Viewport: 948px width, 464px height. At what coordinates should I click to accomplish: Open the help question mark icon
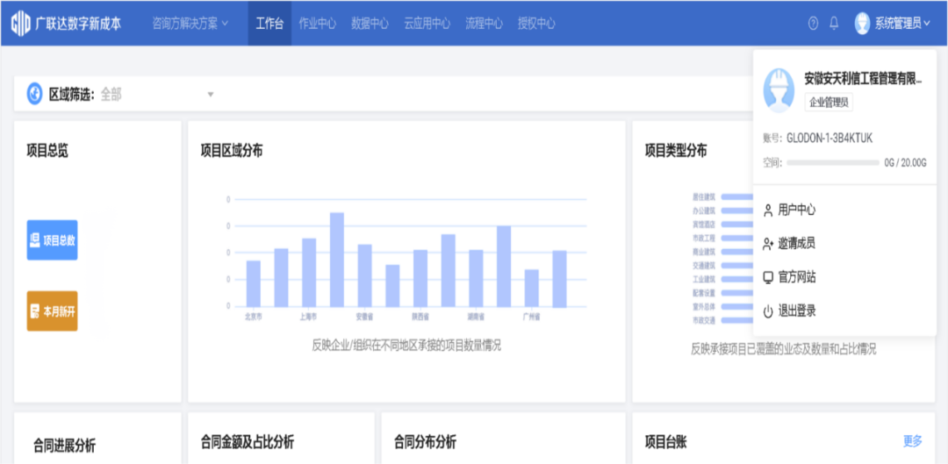click(x=813, y=24)
